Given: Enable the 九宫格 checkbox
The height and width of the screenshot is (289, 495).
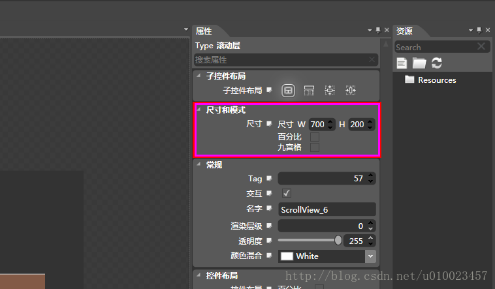Looking at the screenshot, I should point(315,147).
